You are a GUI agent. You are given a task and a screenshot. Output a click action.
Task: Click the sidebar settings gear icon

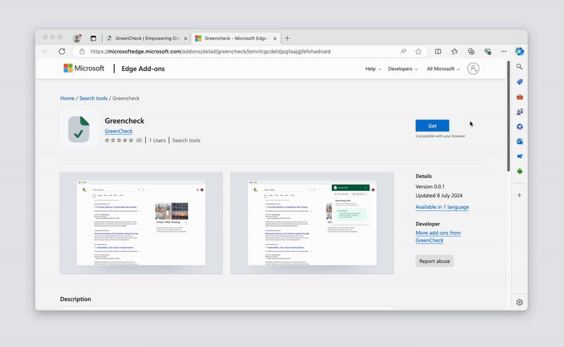coord(520,302)
